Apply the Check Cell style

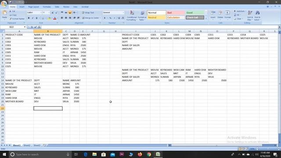[x=195, y=18]
